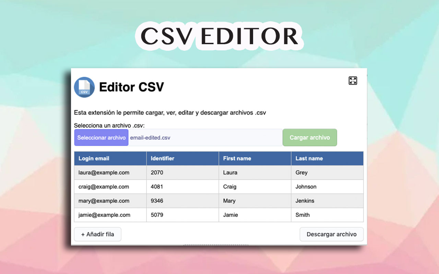The height and width of the screenshot is (274, 439).
Task: Edit the mary@example.com cell
Action: click(x=110, y=201)
